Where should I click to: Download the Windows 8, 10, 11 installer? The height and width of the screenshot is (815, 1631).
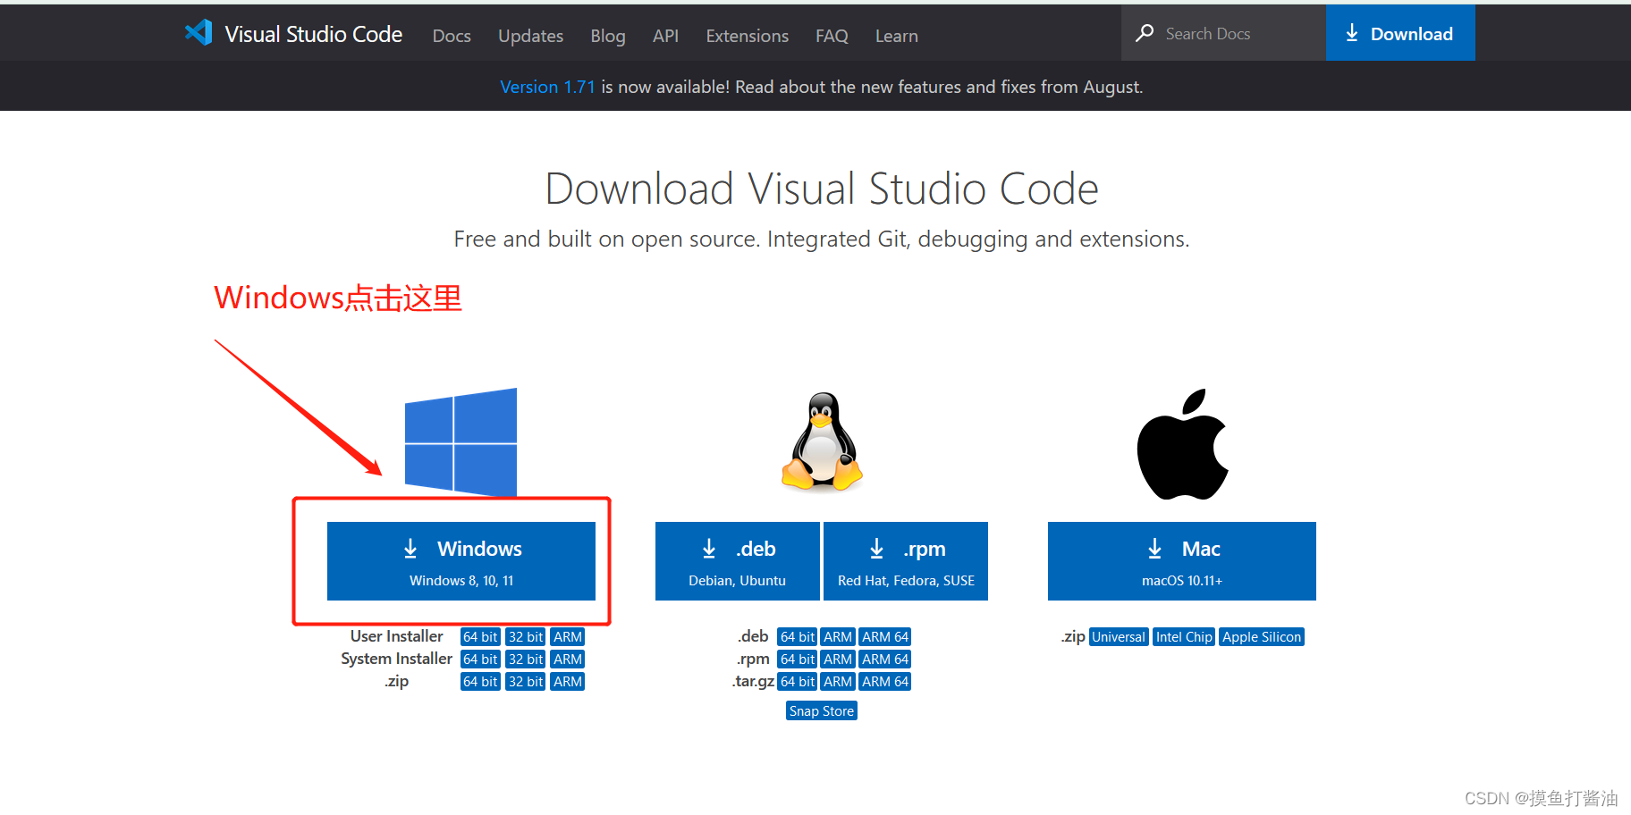click(461, 561)
